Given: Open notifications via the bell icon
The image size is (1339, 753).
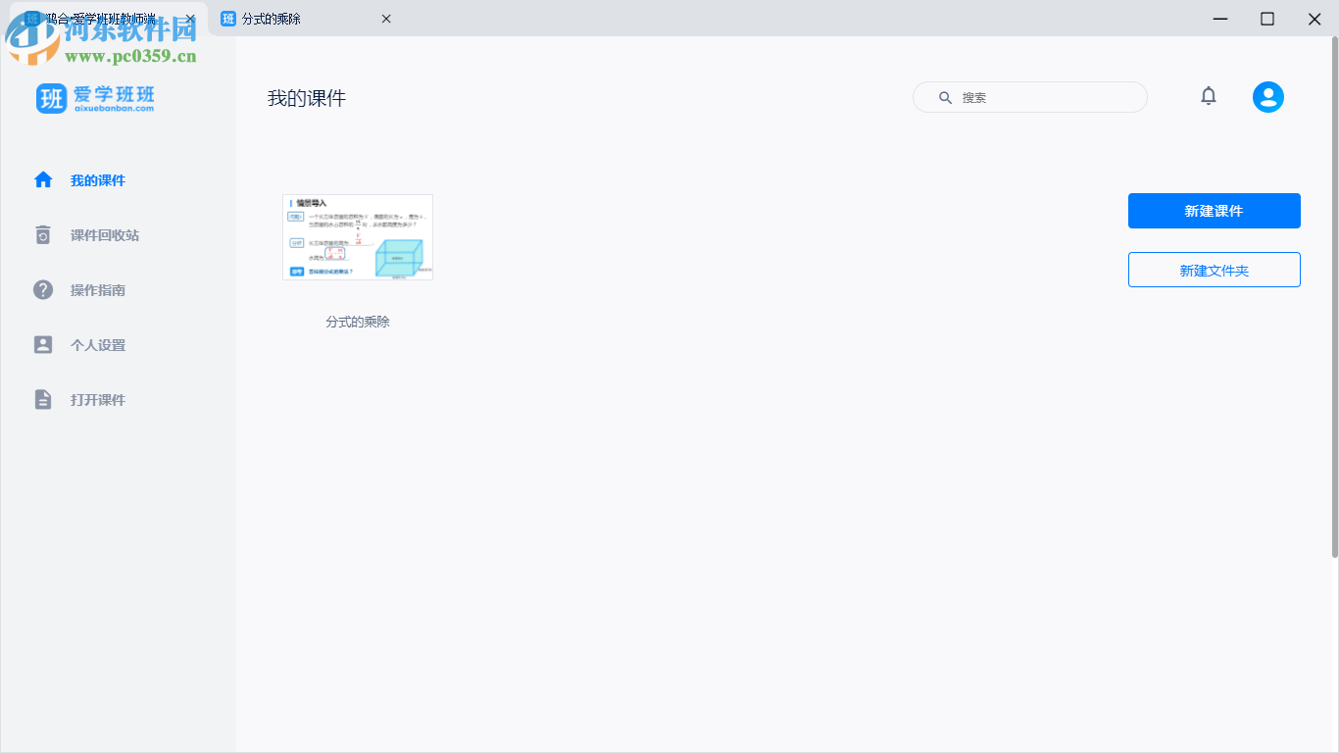Looking at the screenshot, I should click(1209, 96).
